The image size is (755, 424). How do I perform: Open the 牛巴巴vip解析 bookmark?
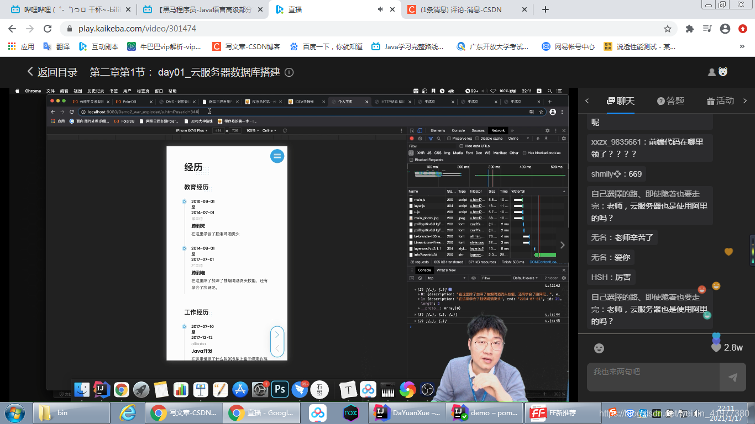pos(164,47)
